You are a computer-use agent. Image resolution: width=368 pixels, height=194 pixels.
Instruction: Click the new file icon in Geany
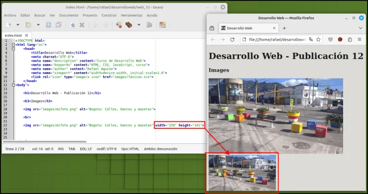pos(8,25)
